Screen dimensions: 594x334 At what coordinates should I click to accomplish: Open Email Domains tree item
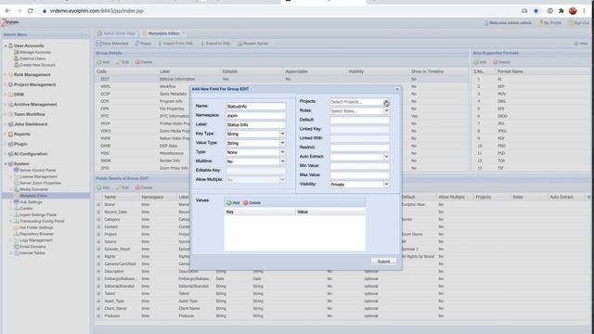[32, 247]
